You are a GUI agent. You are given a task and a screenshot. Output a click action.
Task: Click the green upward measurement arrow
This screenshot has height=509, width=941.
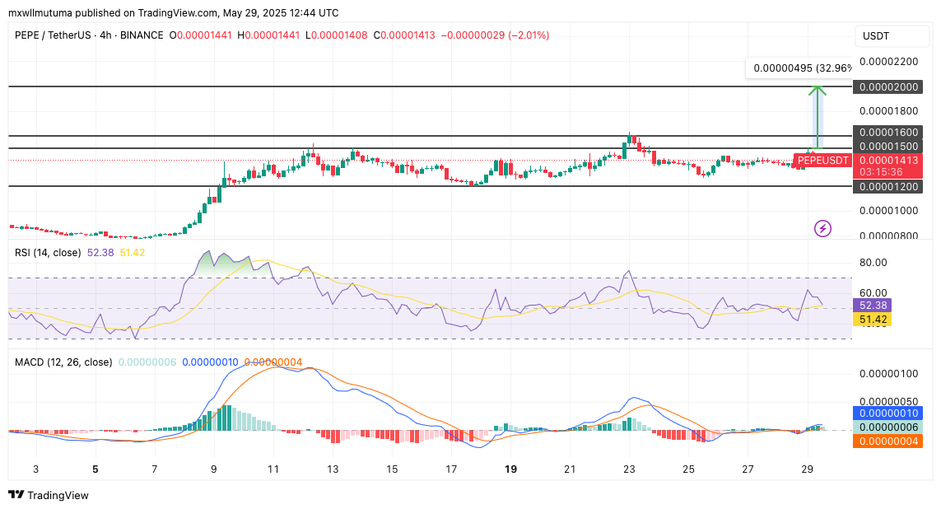[x=817, y=115]
